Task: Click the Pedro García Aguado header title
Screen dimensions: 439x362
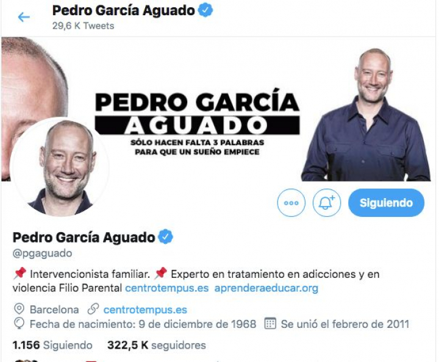Action: click(x=123, y=10)
